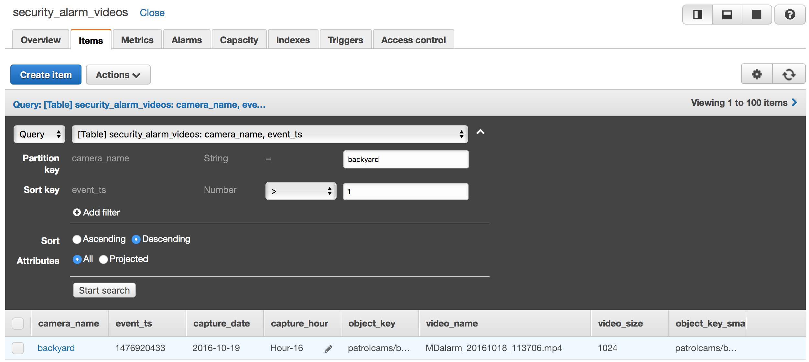Image resolution: width=809 pixels, height=362 pixels.
Task: Select Projected attributes radio button
Action: coord(104,259)
